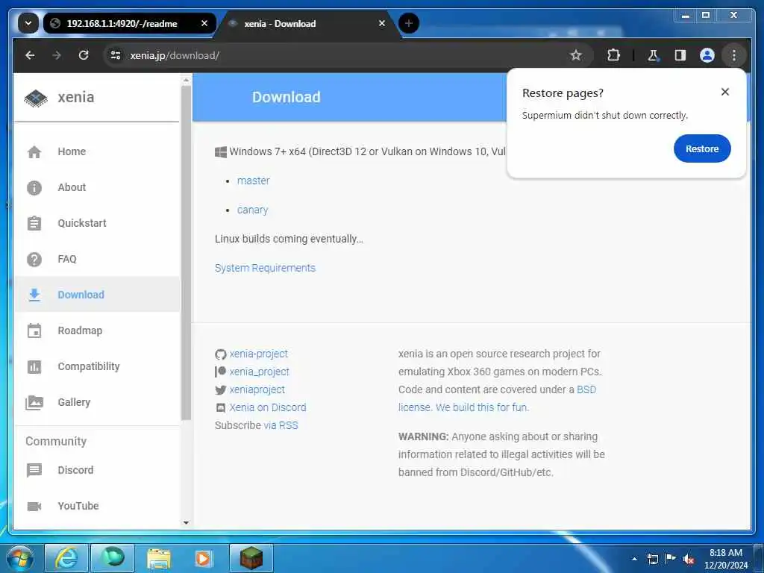Image resolution: width=764 pixels, height=573 pixels.
Task: Click the Roadmap calendar icon
Action: click(34, 331)
